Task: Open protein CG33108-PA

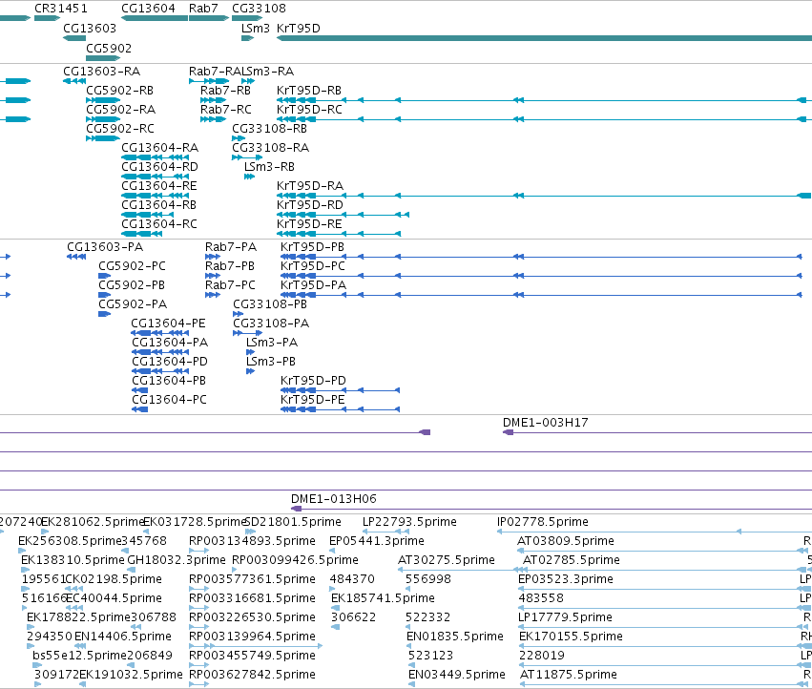Action: (x=271, y=324)
